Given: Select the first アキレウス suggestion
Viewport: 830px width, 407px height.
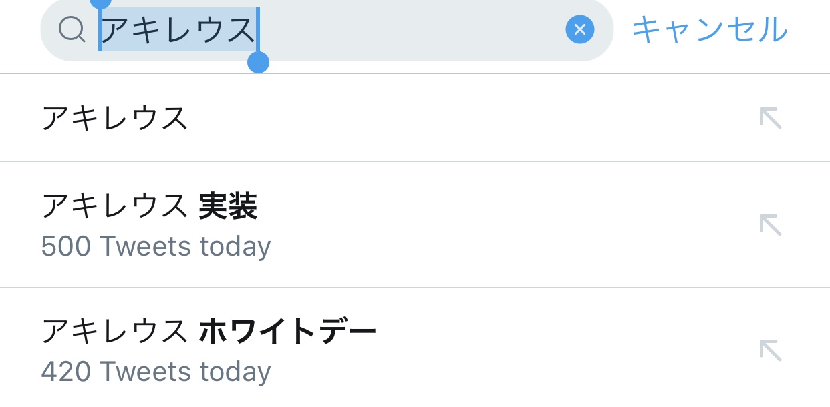Looking at the screenshot, I should tap(114, 118).
